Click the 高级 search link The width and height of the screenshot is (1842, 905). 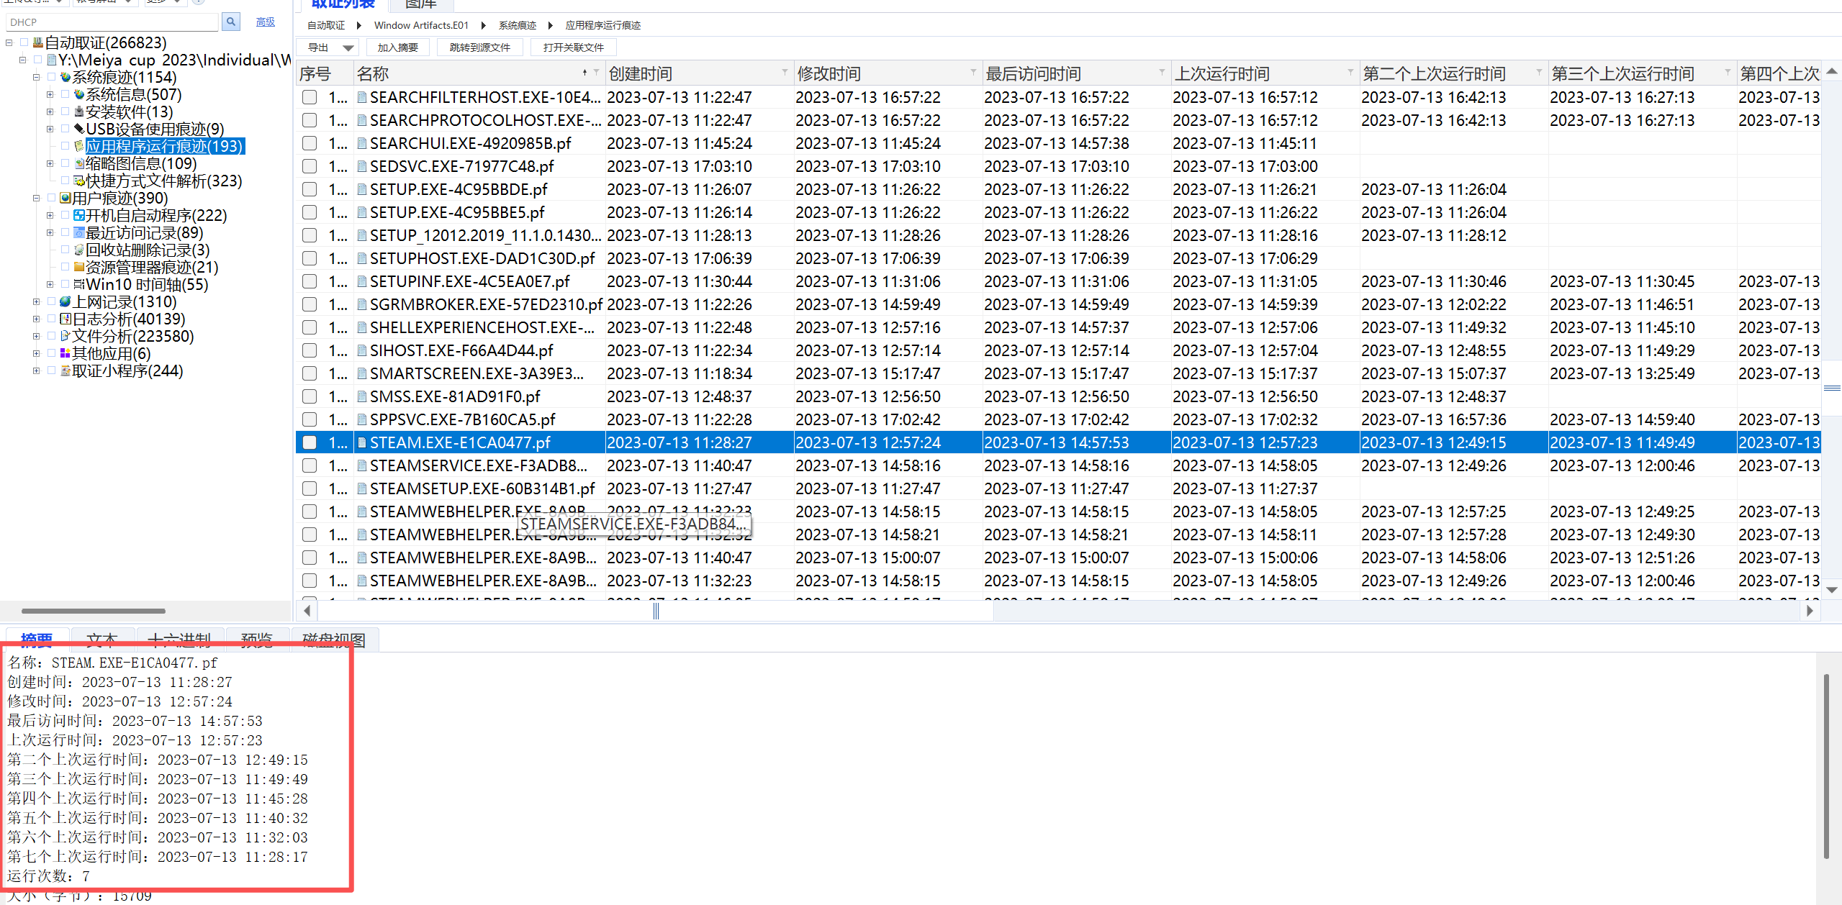tap(265, 22)
